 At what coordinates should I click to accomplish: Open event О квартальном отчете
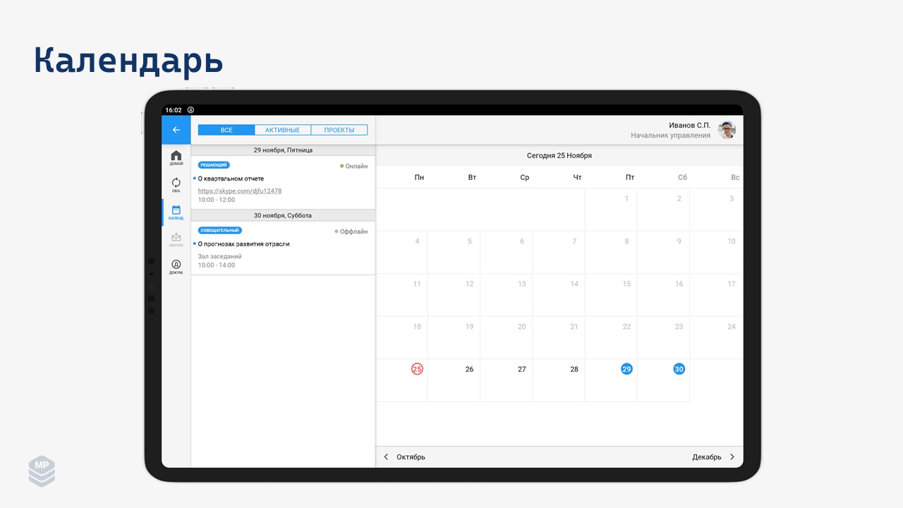click(x=231, y=179)
